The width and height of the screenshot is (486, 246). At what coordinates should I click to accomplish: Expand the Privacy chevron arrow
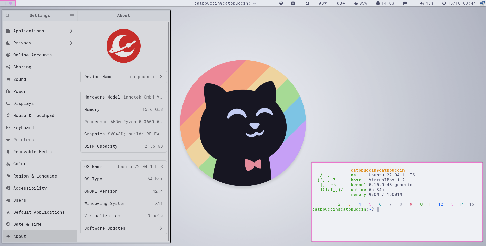(71, 43)
